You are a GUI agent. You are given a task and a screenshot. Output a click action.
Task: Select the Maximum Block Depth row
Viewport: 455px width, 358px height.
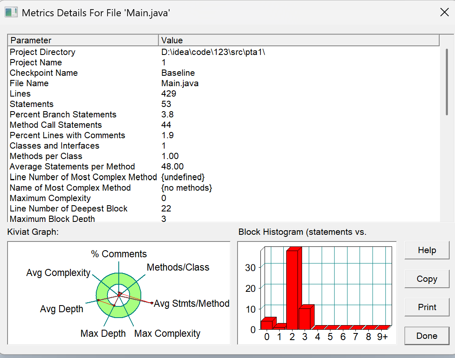223,218
